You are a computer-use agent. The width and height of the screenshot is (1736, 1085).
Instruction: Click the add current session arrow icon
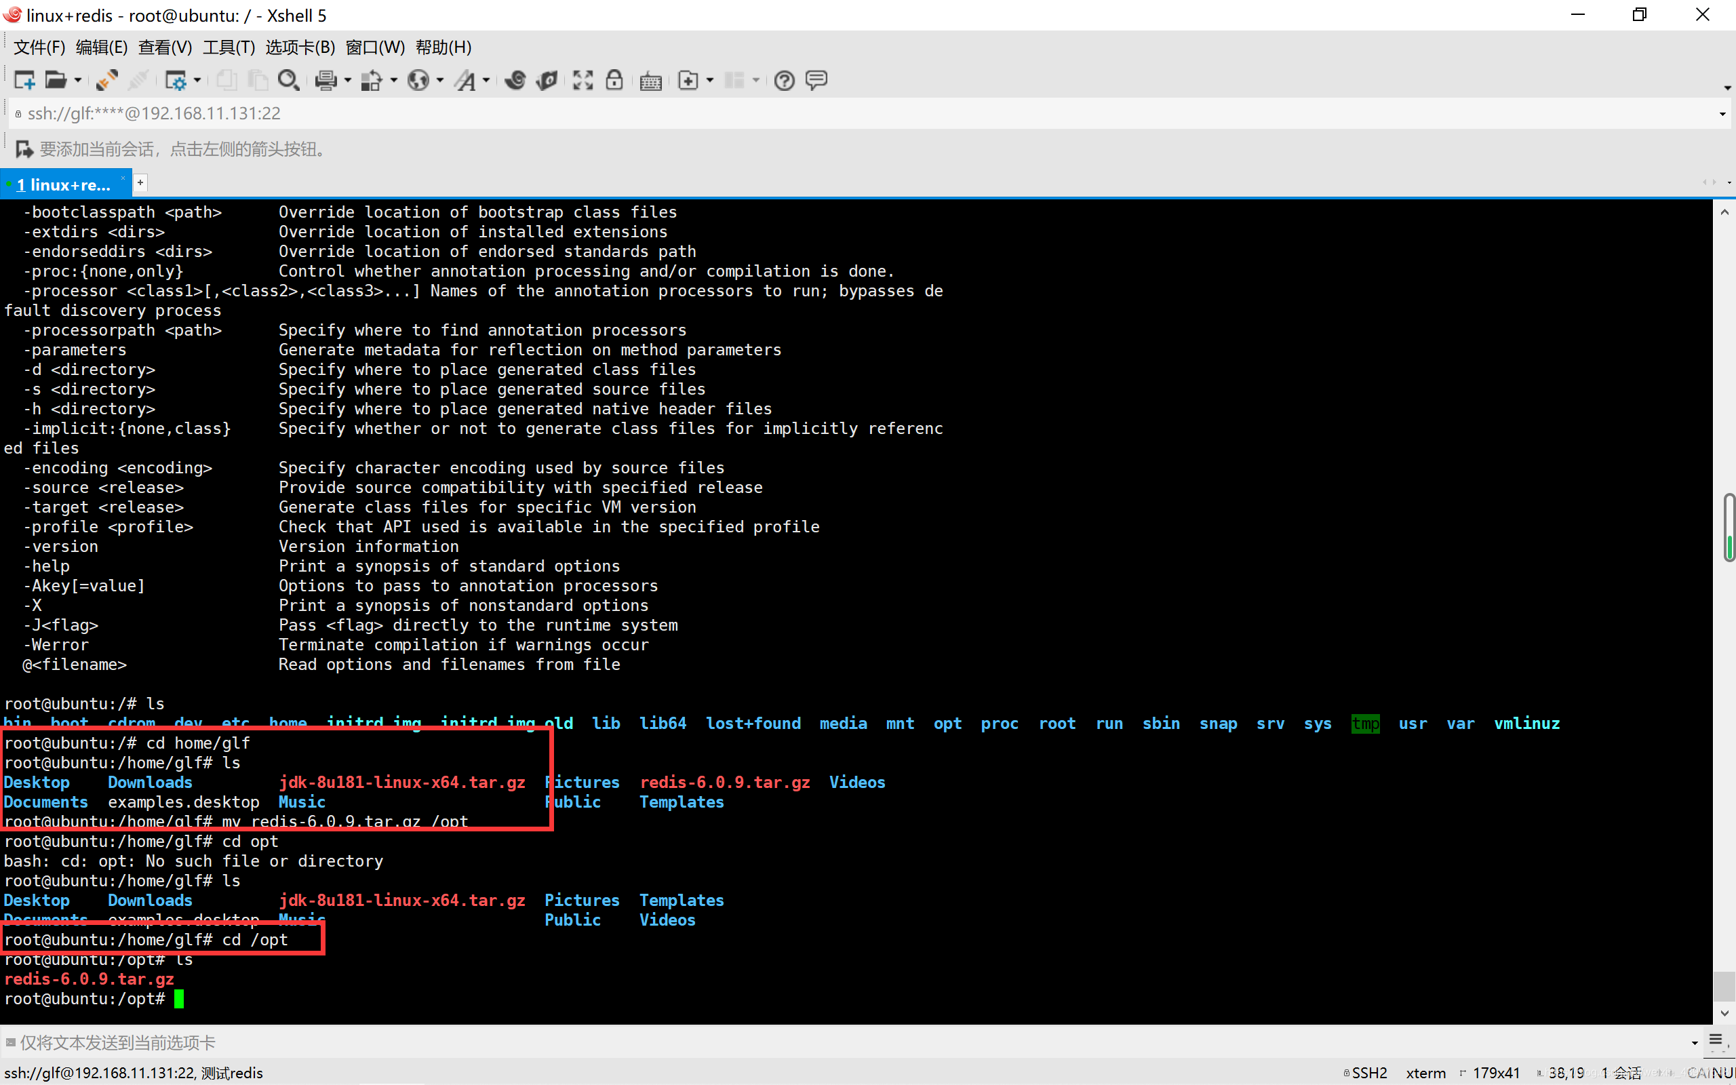coord(24,149)
